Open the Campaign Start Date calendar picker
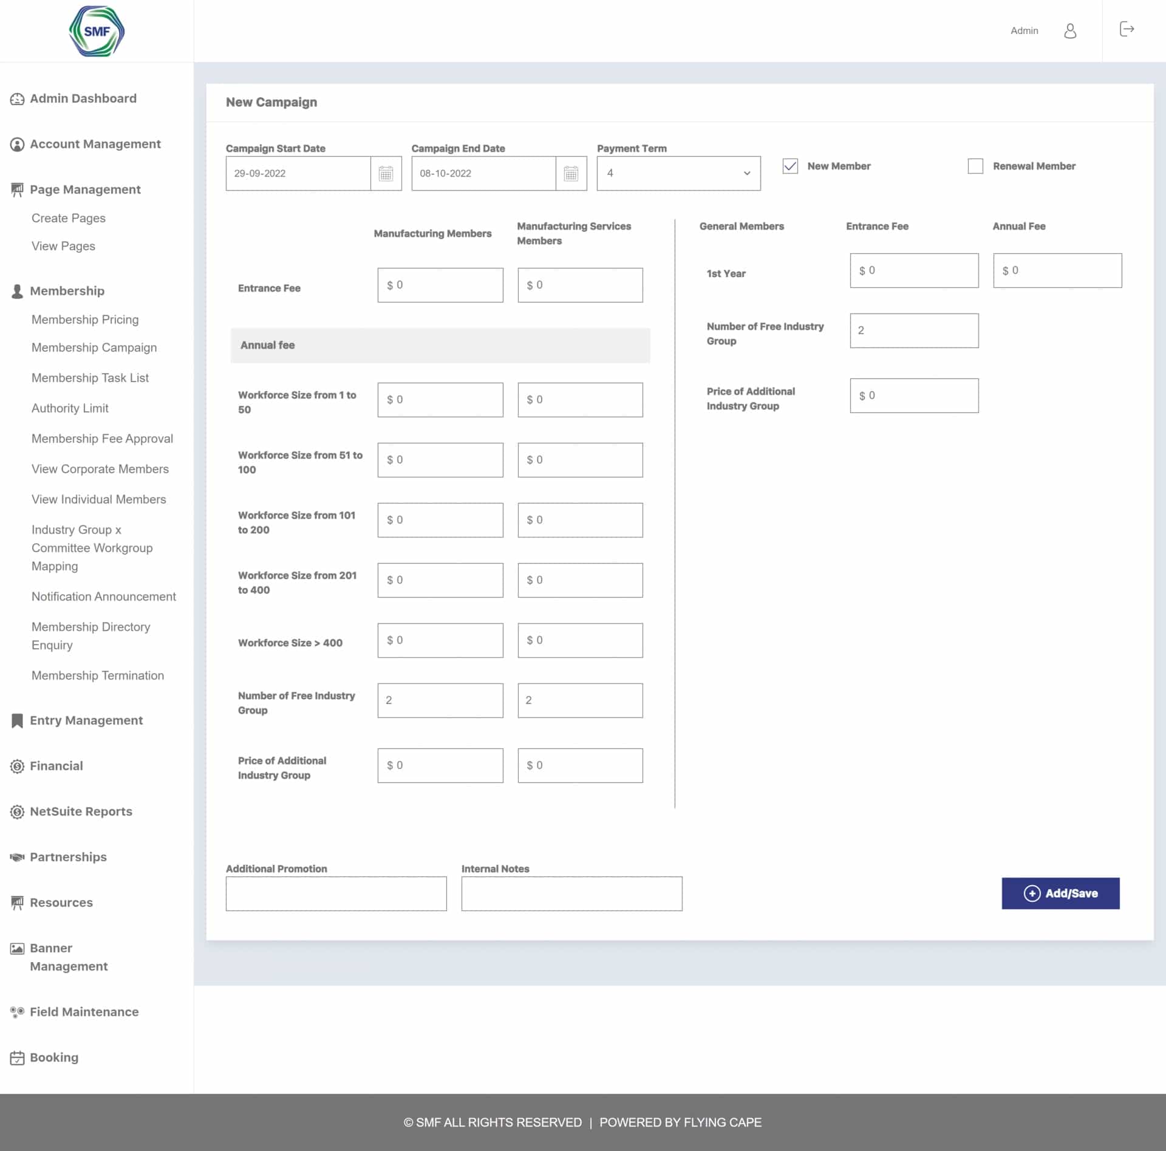This screenshot has width=1166, height=1151. click(x=386, y=173)
